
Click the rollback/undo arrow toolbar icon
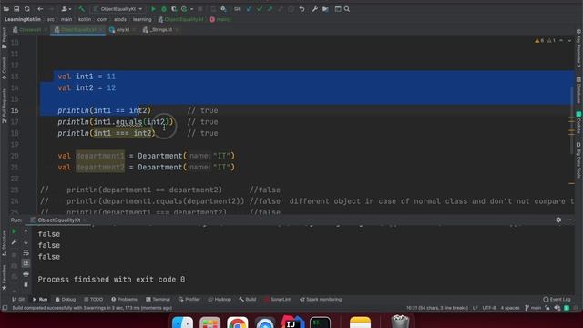click(302, 9)
